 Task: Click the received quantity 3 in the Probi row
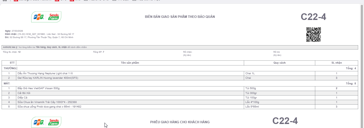(x=337, y=107)
